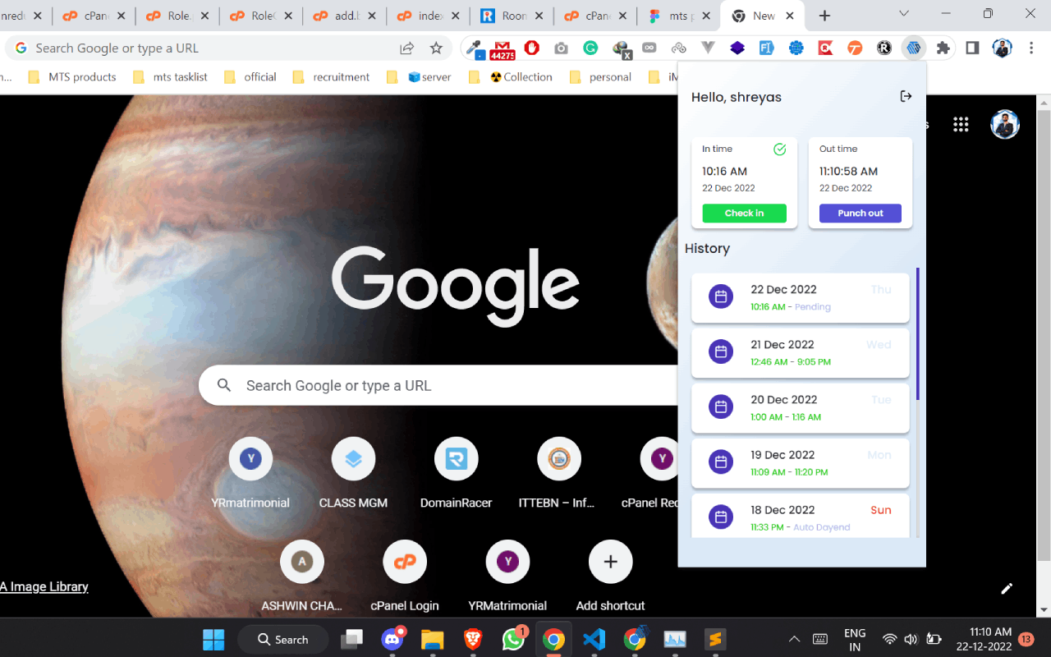The image size is (1051, 657).
Task: Click the Auto Dayend label on 18 Dec entry
Action: [822, 527]
